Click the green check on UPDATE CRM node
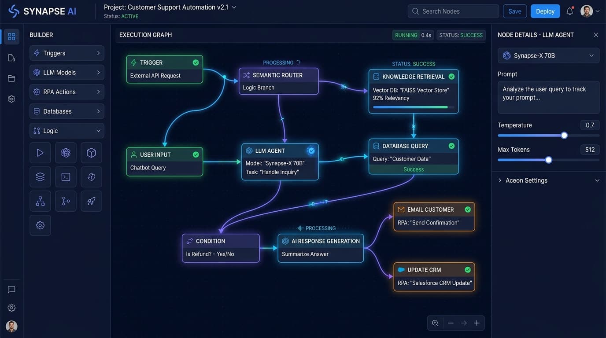 pos(468,270)
